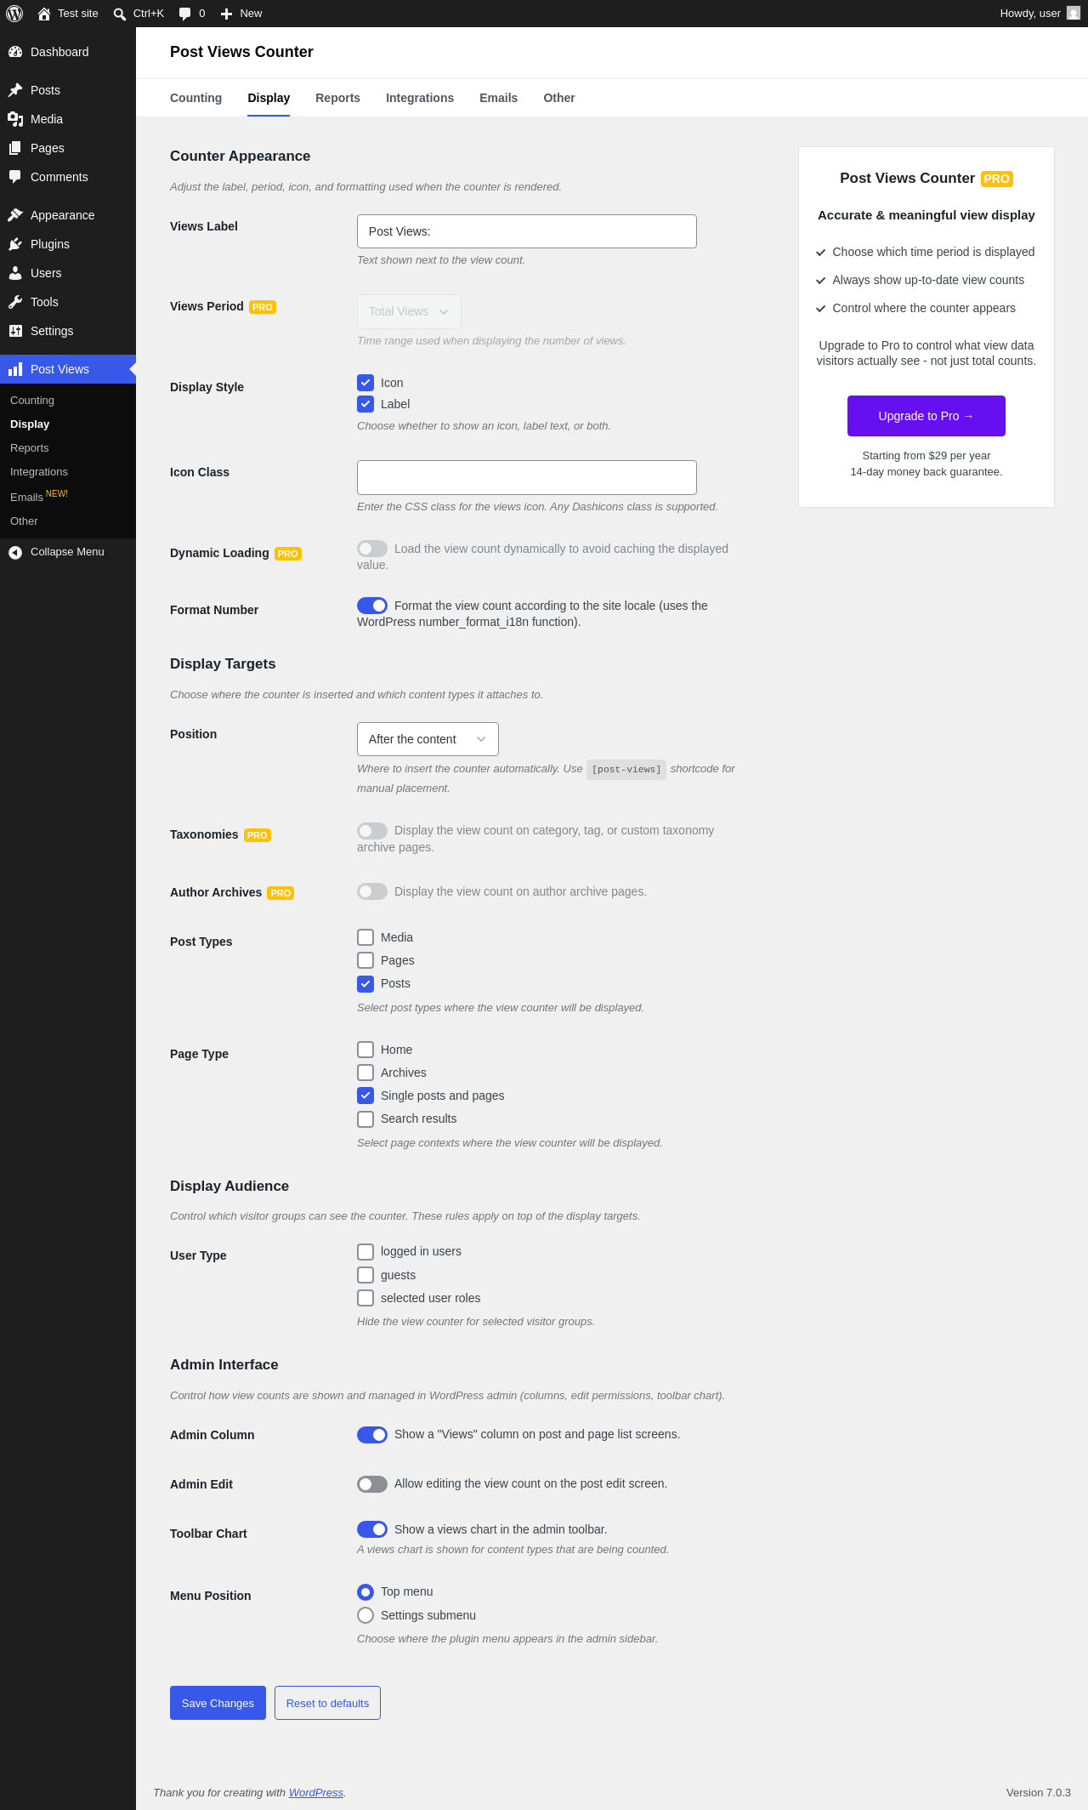Check the selected user roles checkbox
Screen dimensions: 1088x1810
click(x=365, y=1298)
